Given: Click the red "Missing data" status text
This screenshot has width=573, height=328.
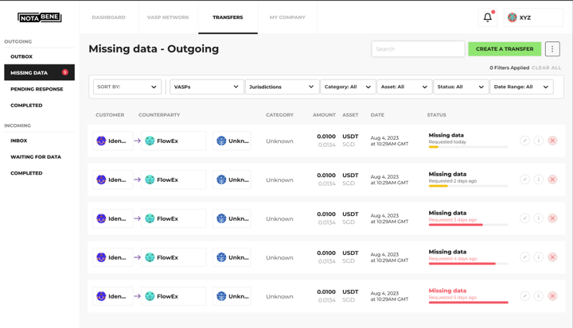Looking at the screenshot, I should (x=447, y=291).
